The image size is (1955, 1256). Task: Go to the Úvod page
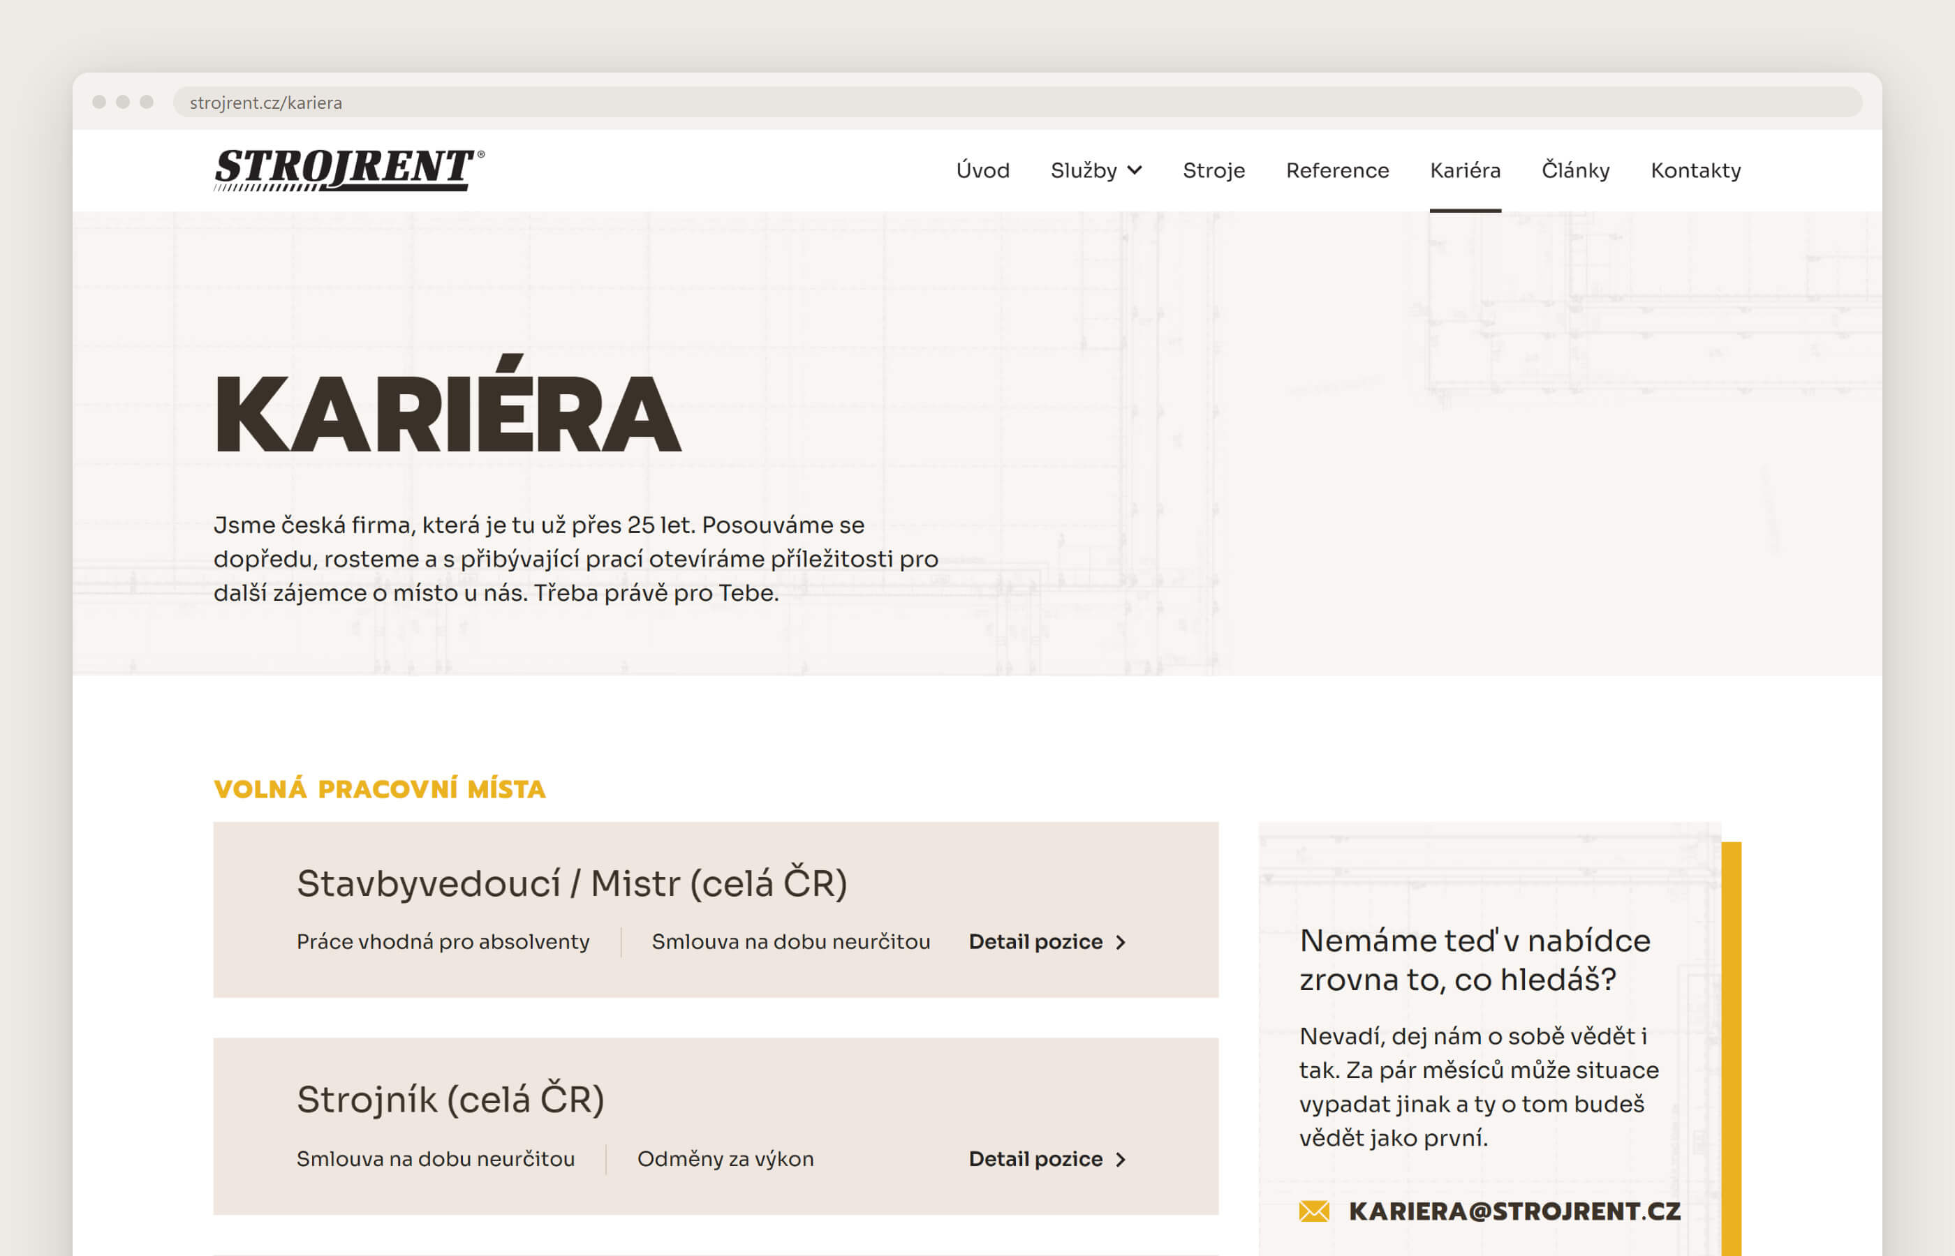982,170
